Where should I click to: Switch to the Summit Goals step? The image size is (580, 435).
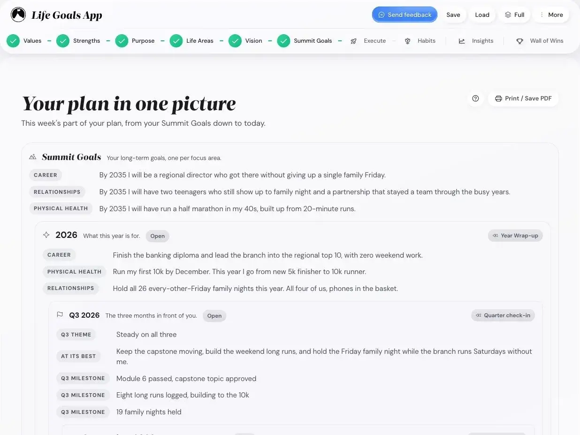[x=305, y=41]
